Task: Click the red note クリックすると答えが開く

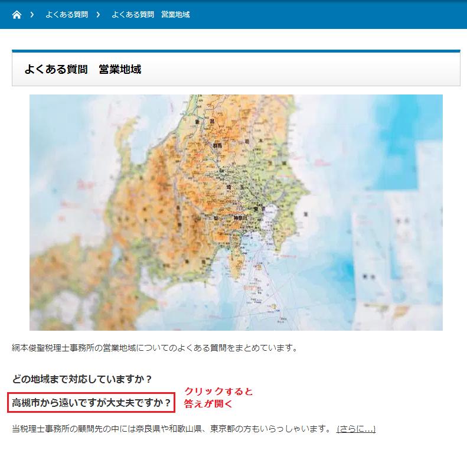Action: point(218,397)
